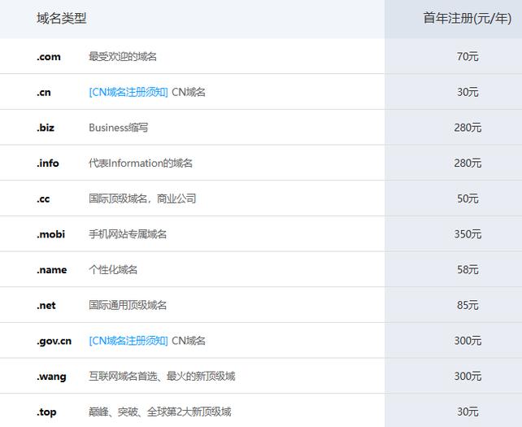This screenshot has height=427, width=522.
Task: Click the 70元 price for .com
Action: pyautogui.click(x=468, y=57)
